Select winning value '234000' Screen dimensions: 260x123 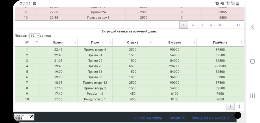point(174,66)
